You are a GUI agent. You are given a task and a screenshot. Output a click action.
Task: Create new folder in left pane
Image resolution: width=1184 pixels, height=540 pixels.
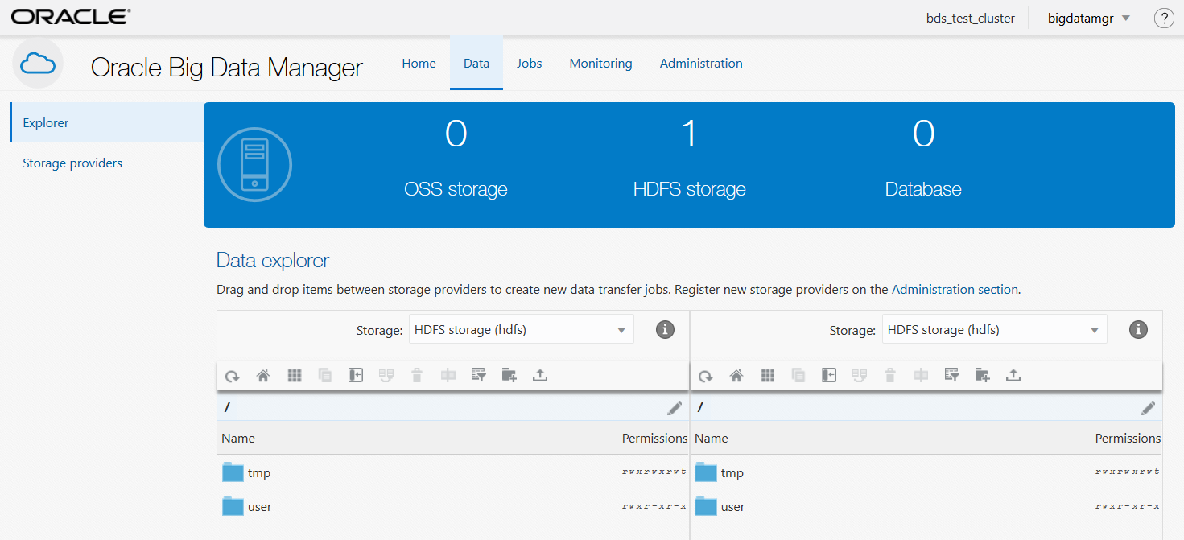(509, 375)
